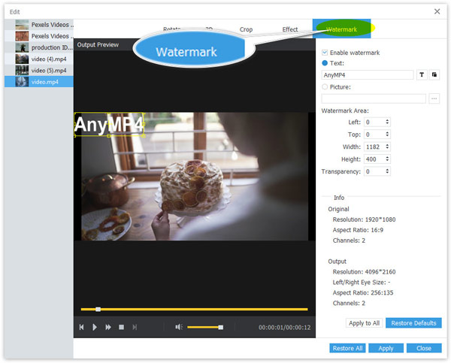This screenshot has width=451, height=363.
Task: Adjust the Transparency value stepper
Action: pyautogui.click(x=387, y=171)
